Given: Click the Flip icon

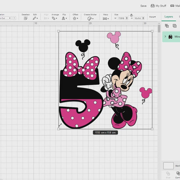Looking at the screenshot, I should pos(63,18).
